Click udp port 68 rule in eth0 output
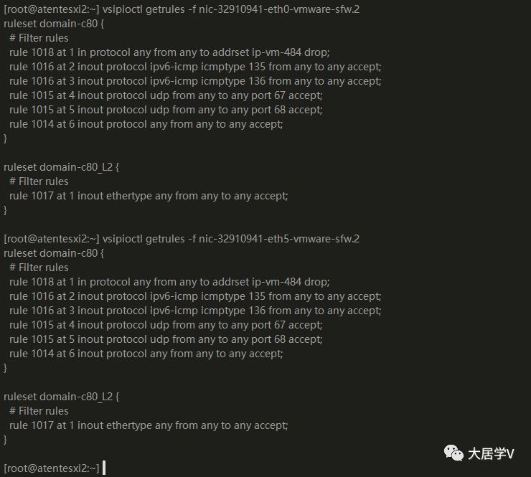 (x=166, y=110)
